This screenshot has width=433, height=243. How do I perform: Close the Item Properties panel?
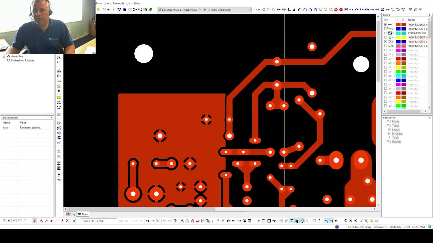(52, 118)
